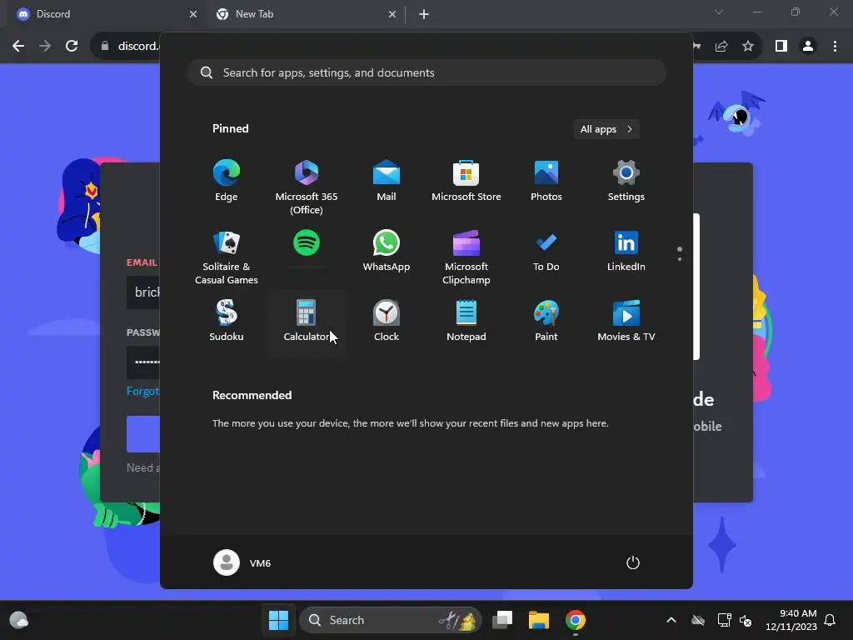
Task: Close the Discord browser tab
Action: click(193, 14)
